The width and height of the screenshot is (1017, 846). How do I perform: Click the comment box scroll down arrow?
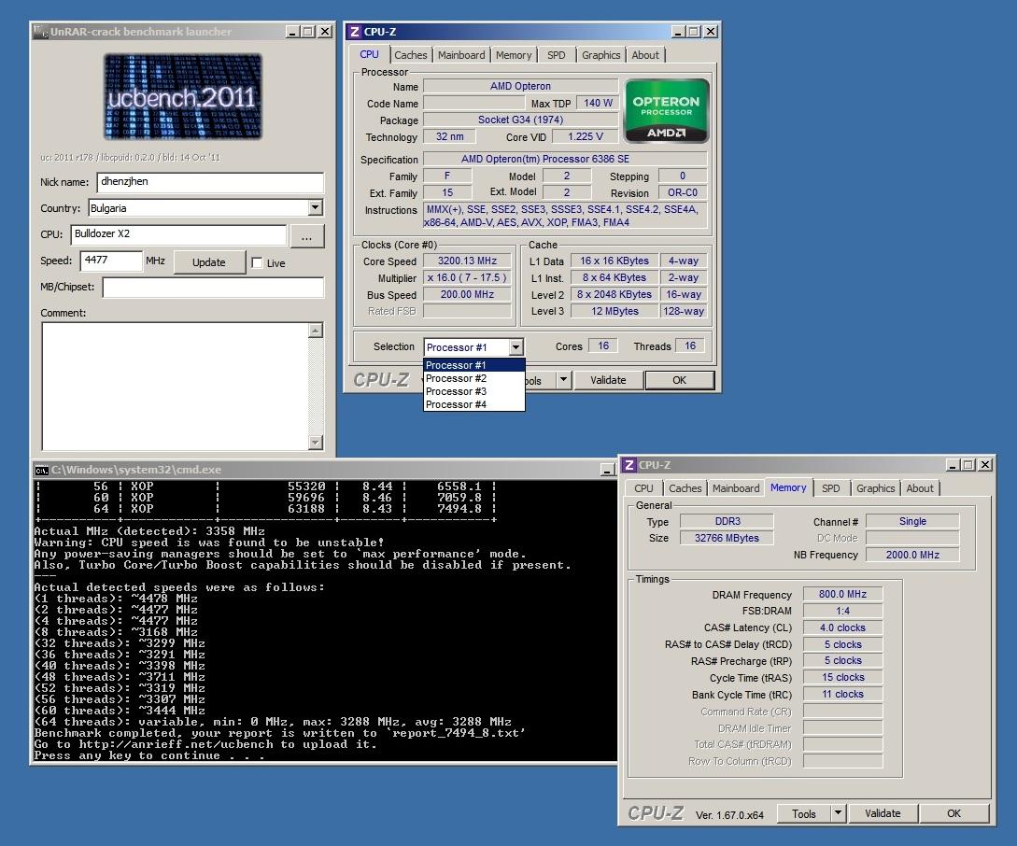(316, 442)
